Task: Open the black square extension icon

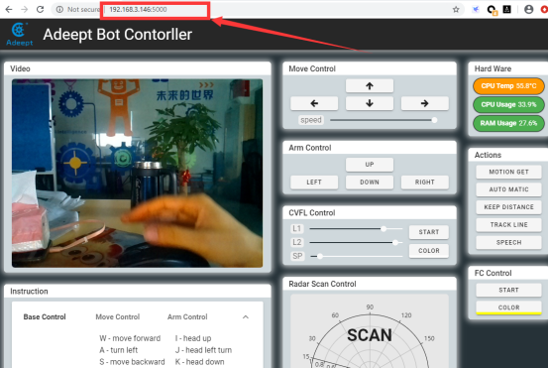Action: point(507,10)
